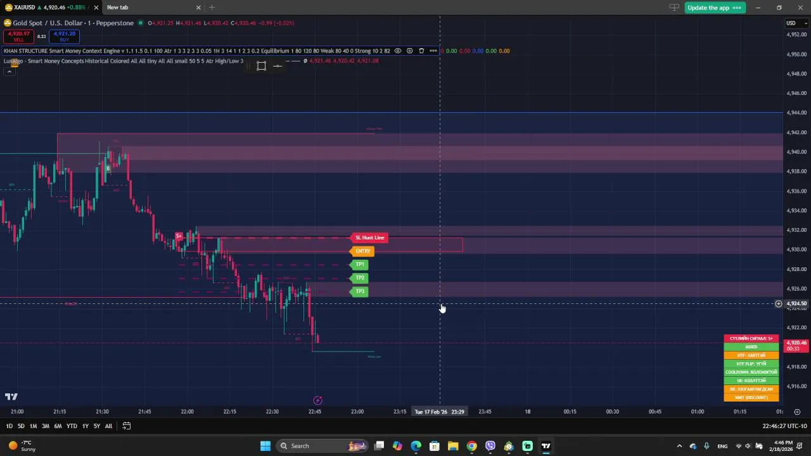Viewport: 811px width, 456px height.
Task: Click the purple lightning event marker
Action: coord(318,400)
